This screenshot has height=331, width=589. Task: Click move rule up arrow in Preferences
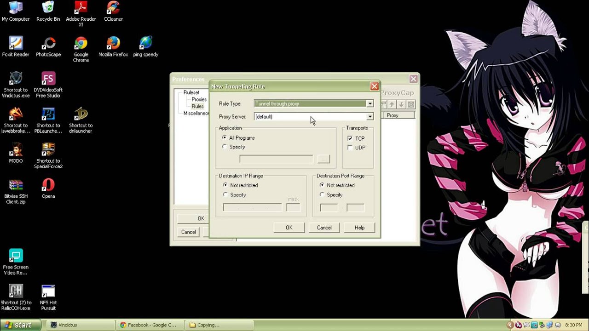point(392,105)
